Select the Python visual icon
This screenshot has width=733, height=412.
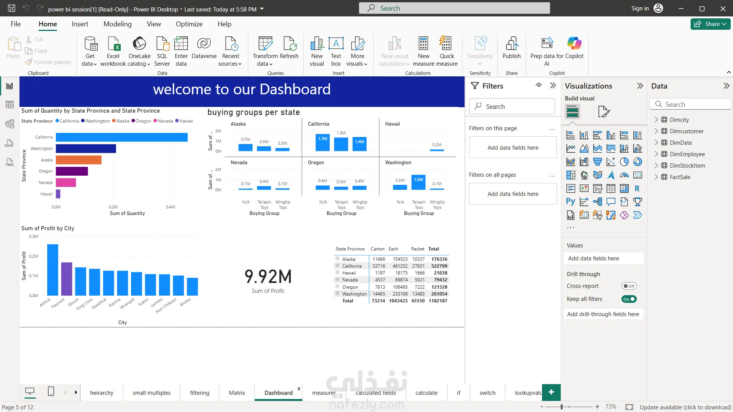click(x=571, y=202)
